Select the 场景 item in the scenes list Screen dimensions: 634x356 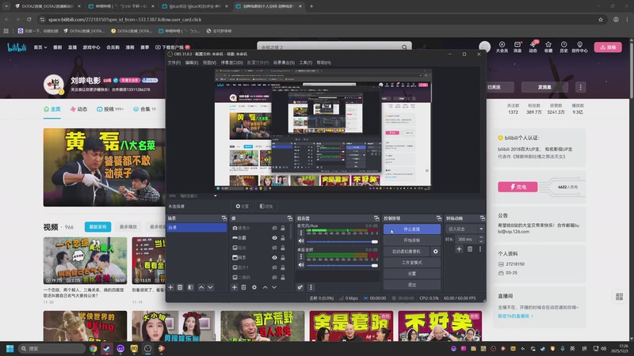pyautogui.click(x=197, y=228)
